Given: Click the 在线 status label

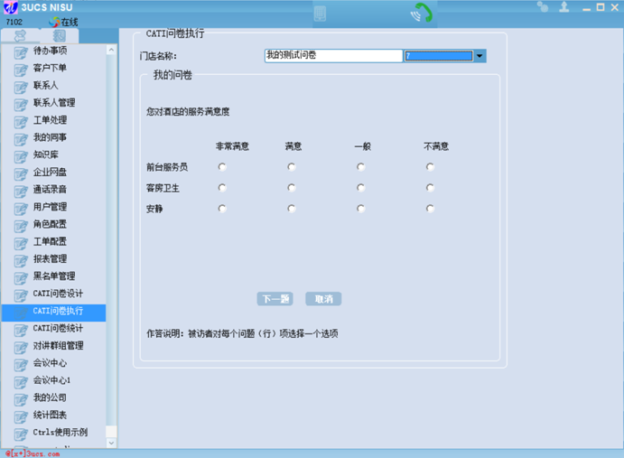Looking at the screenshot, I should pos(70,22).
